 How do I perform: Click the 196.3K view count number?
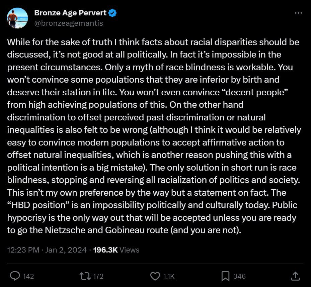click(x=105, y=250)
